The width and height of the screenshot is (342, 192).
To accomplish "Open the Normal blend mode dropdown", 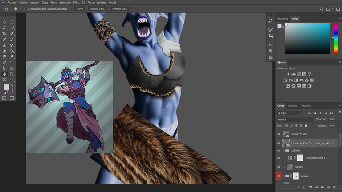I will tap(295, 120).
